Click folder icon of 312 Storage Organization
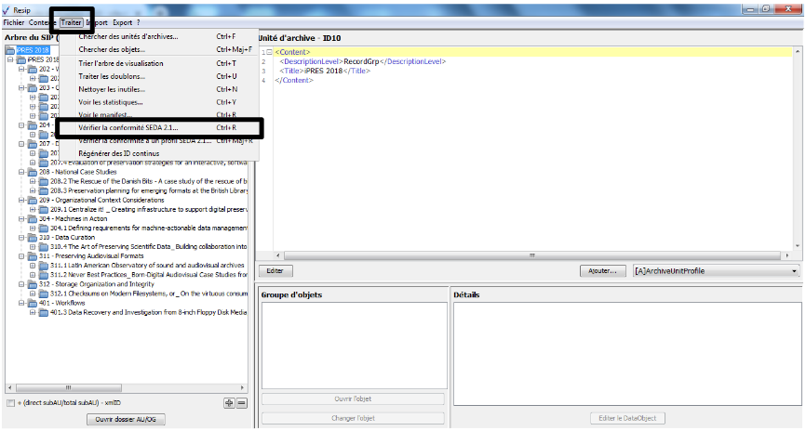Screen dimensions: 806x431 click(x=33, y=284)
